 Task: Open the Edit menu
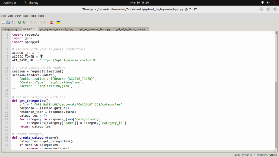[x=10, y=16]
